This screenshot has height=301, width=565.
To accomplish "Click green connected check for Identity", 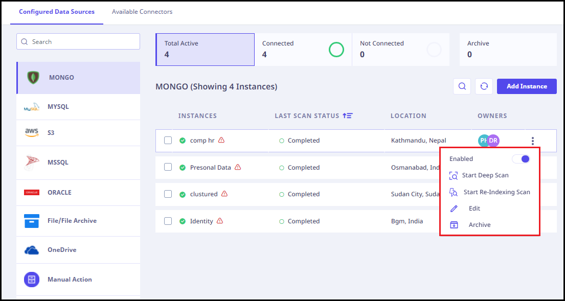I will click(x=183, y=221).
